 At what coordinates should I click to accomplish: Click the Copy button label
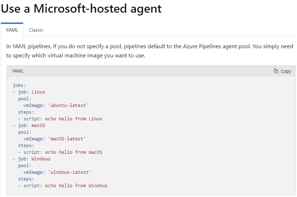[286, 71]
